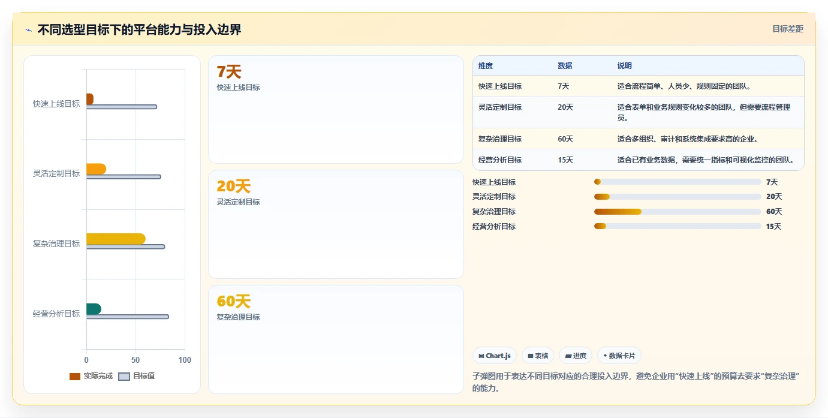This screenshot has width=828, height=418.
Task: Click the footnote paragraph starting 子弹图用于表达
Action: click(637, 382)
